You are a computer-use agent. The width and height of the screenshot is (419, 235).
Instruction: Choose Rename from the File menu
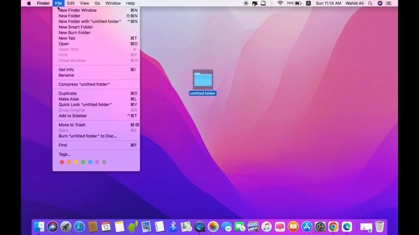pyautogui.click(x=96, y=75)
